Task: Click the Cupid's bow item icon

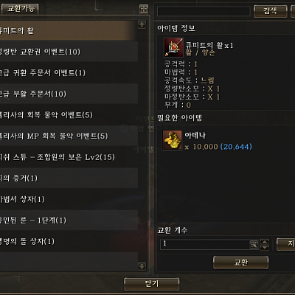Action: (173, 47)
